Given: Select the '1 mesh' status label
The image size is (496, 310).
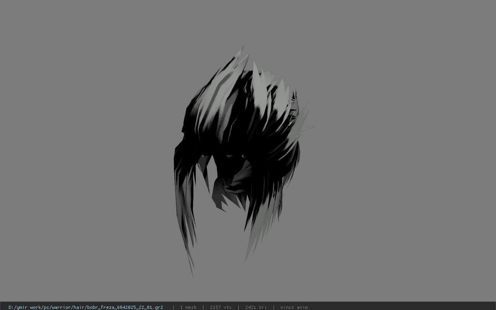Looking at the screenshot, I should (188, 307).
